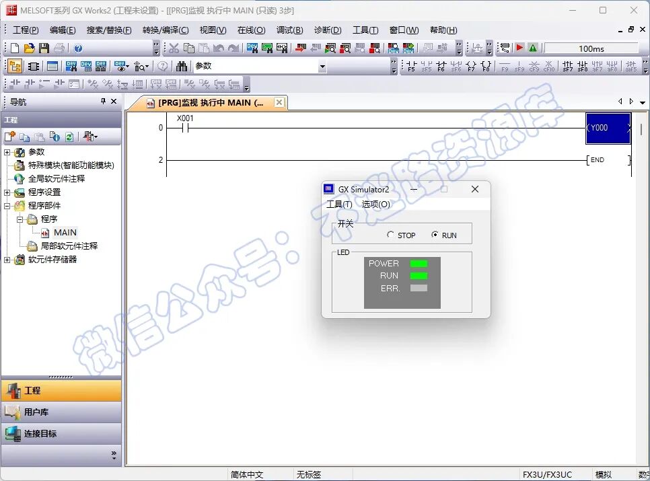
Task: Open the 工程(P) menu
Action: click(26, 30)
